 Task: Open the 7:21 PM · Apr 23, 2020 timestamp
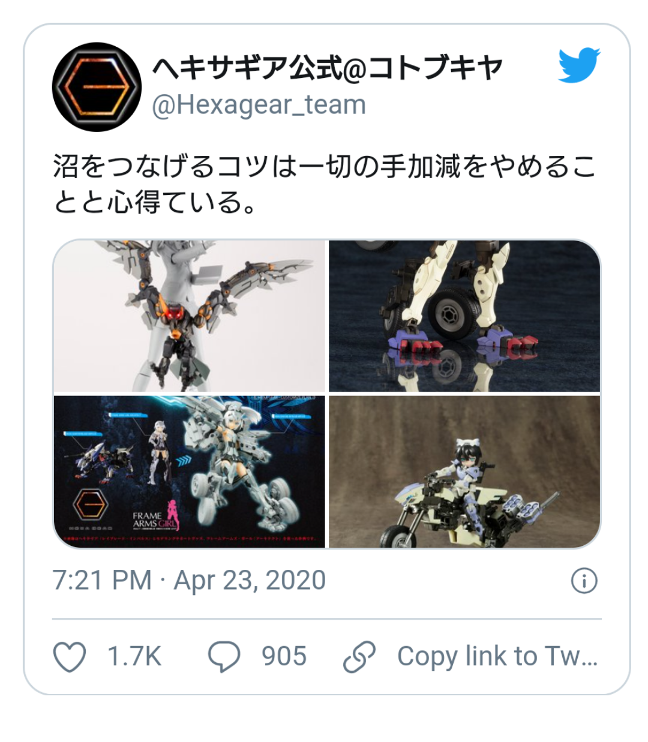coord(189,581)
